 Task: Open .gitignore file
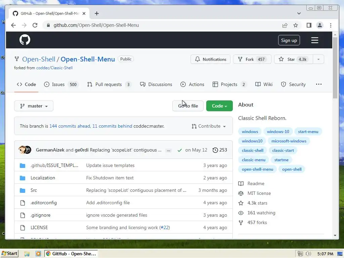(x=41, y=215)
